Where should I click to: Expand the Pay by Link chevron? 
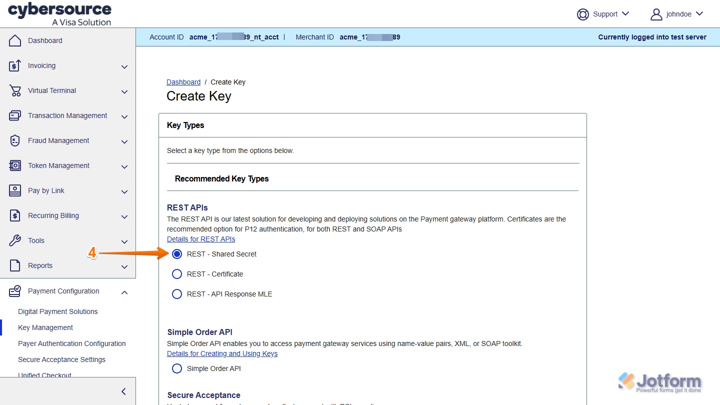point(124,191)
